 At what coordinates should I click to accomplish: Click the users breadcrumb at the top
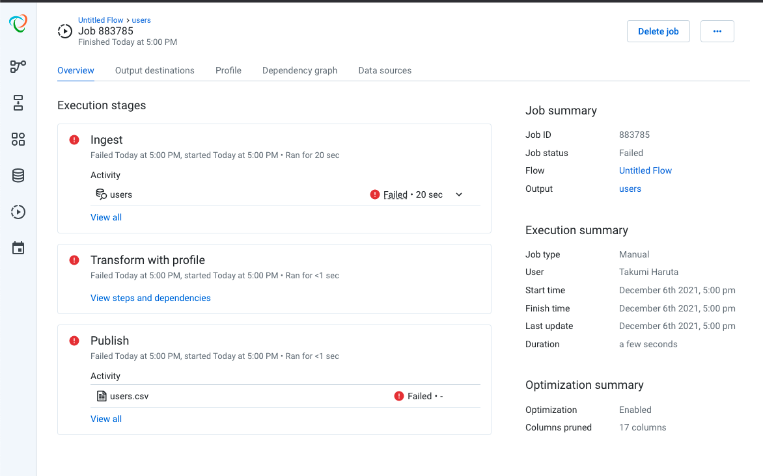coord(141,20)
